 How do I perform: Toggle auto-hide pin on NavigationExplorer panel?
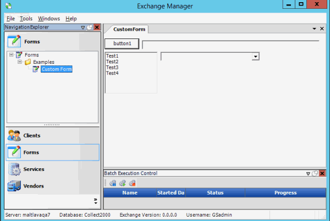tap(90, 27)
